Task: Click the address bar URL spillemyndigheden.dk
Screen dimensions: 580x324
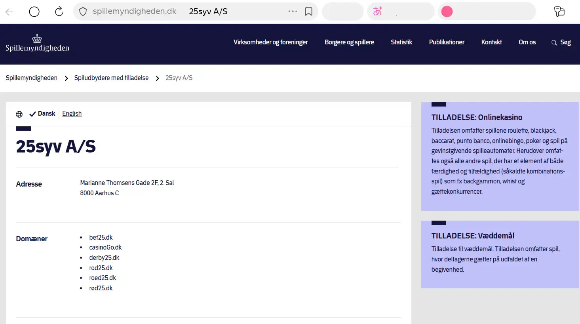Action: [134, 11]
